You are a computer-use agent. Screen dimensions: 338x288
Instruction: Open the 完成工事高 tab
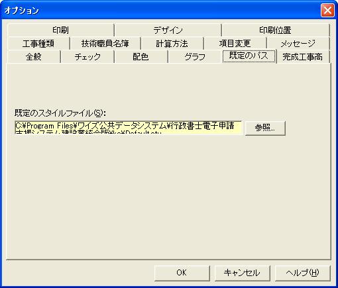(303, 57)
